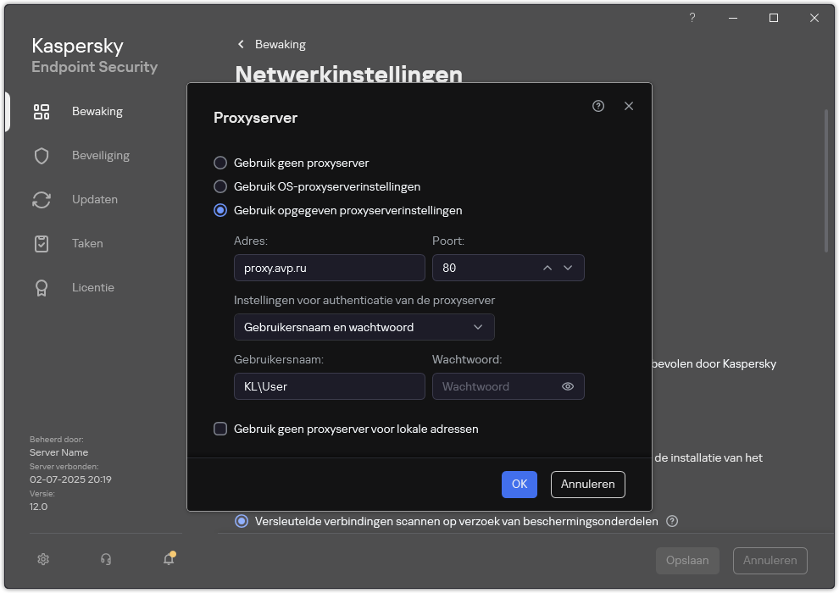Open the Bewaking section in the sidebar

(x=97, y=111)
